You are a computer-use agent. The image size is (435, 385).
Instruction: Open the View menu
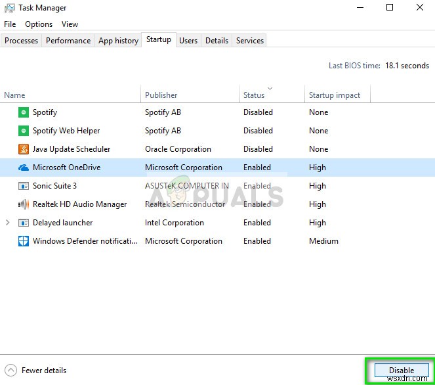pos(70,24)
